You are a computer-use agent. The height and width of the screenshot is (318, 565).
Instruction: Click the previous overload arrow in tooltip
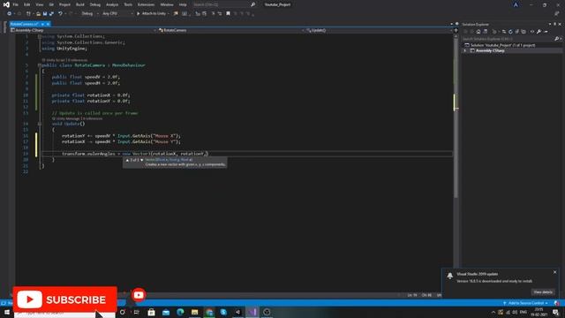pyautogui.click(x=127, y=160)
